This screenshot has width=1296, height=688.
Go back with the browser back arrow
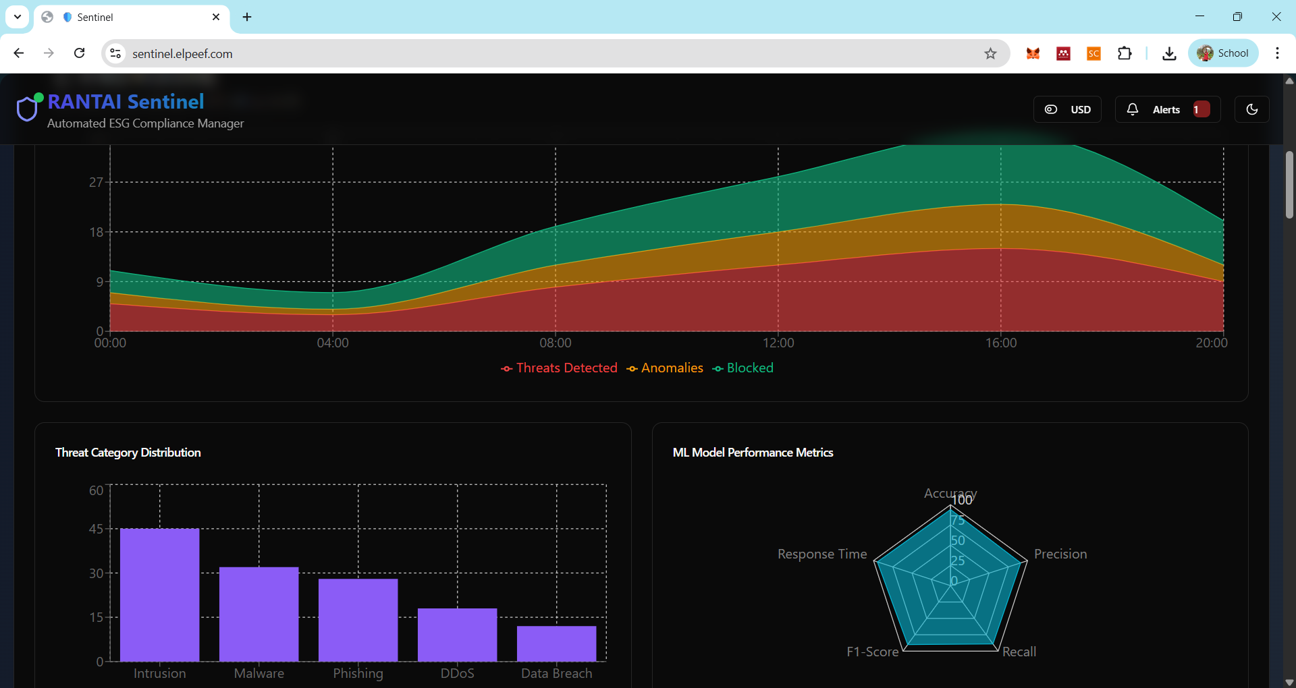pos(19,53)
